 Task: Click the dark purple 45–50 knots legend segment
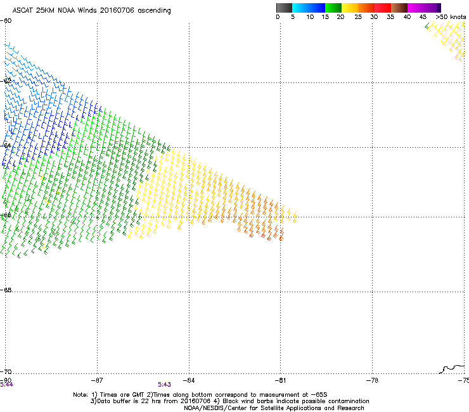(x=432, y=8)
